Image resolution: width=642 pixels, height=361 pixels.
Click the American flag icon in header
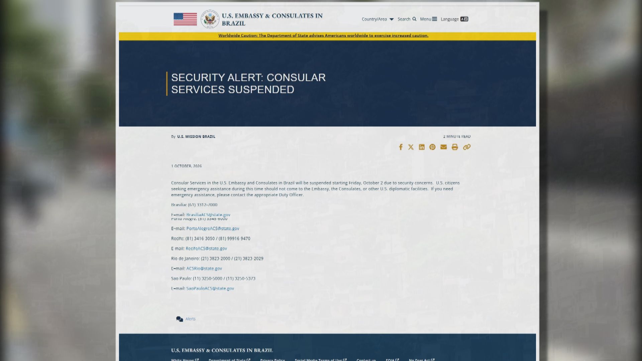185,19
